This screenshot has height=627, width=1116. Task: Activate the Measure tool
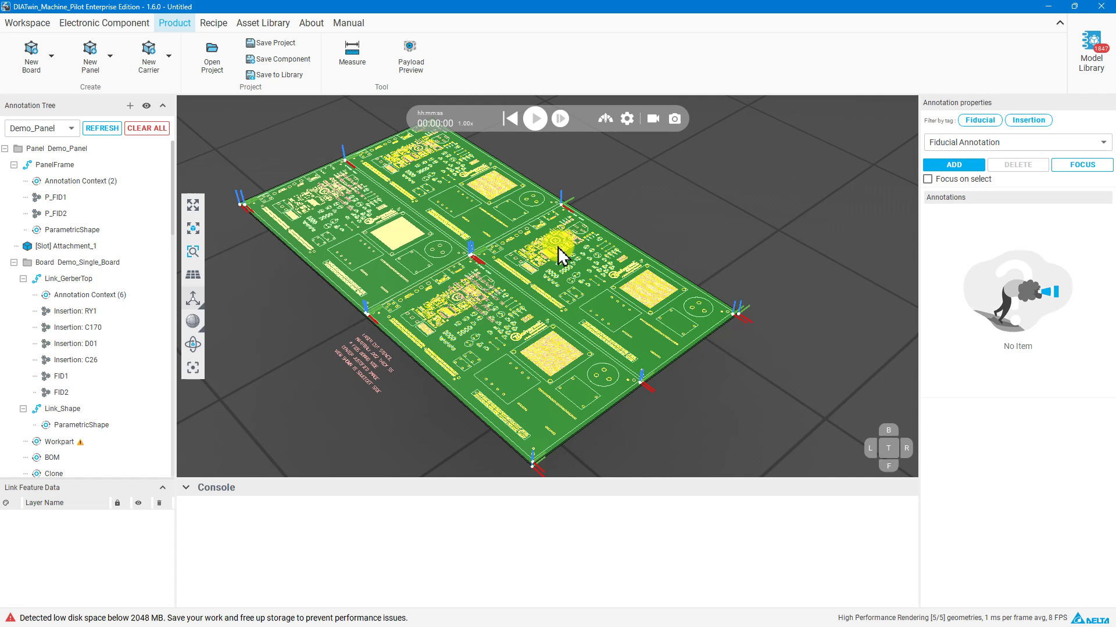[x=352, y=53]
